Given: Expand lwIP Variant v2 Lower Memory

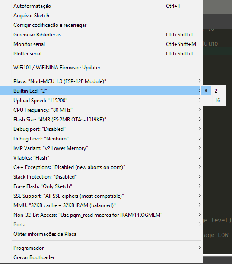Looking at the screenshot, I should (x=102, y=148).
